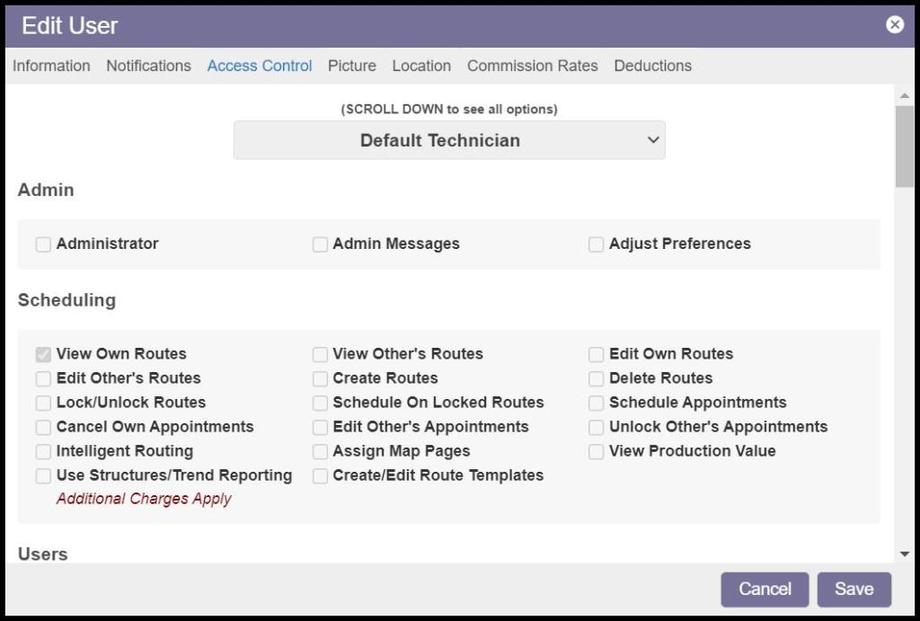Toggle the Schedule Appointments checkbox
Screen dimensions: 920x621
(x=596, y=403)
